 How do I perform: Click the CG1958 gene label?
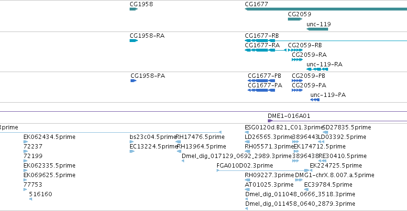(x=141, y=4)
